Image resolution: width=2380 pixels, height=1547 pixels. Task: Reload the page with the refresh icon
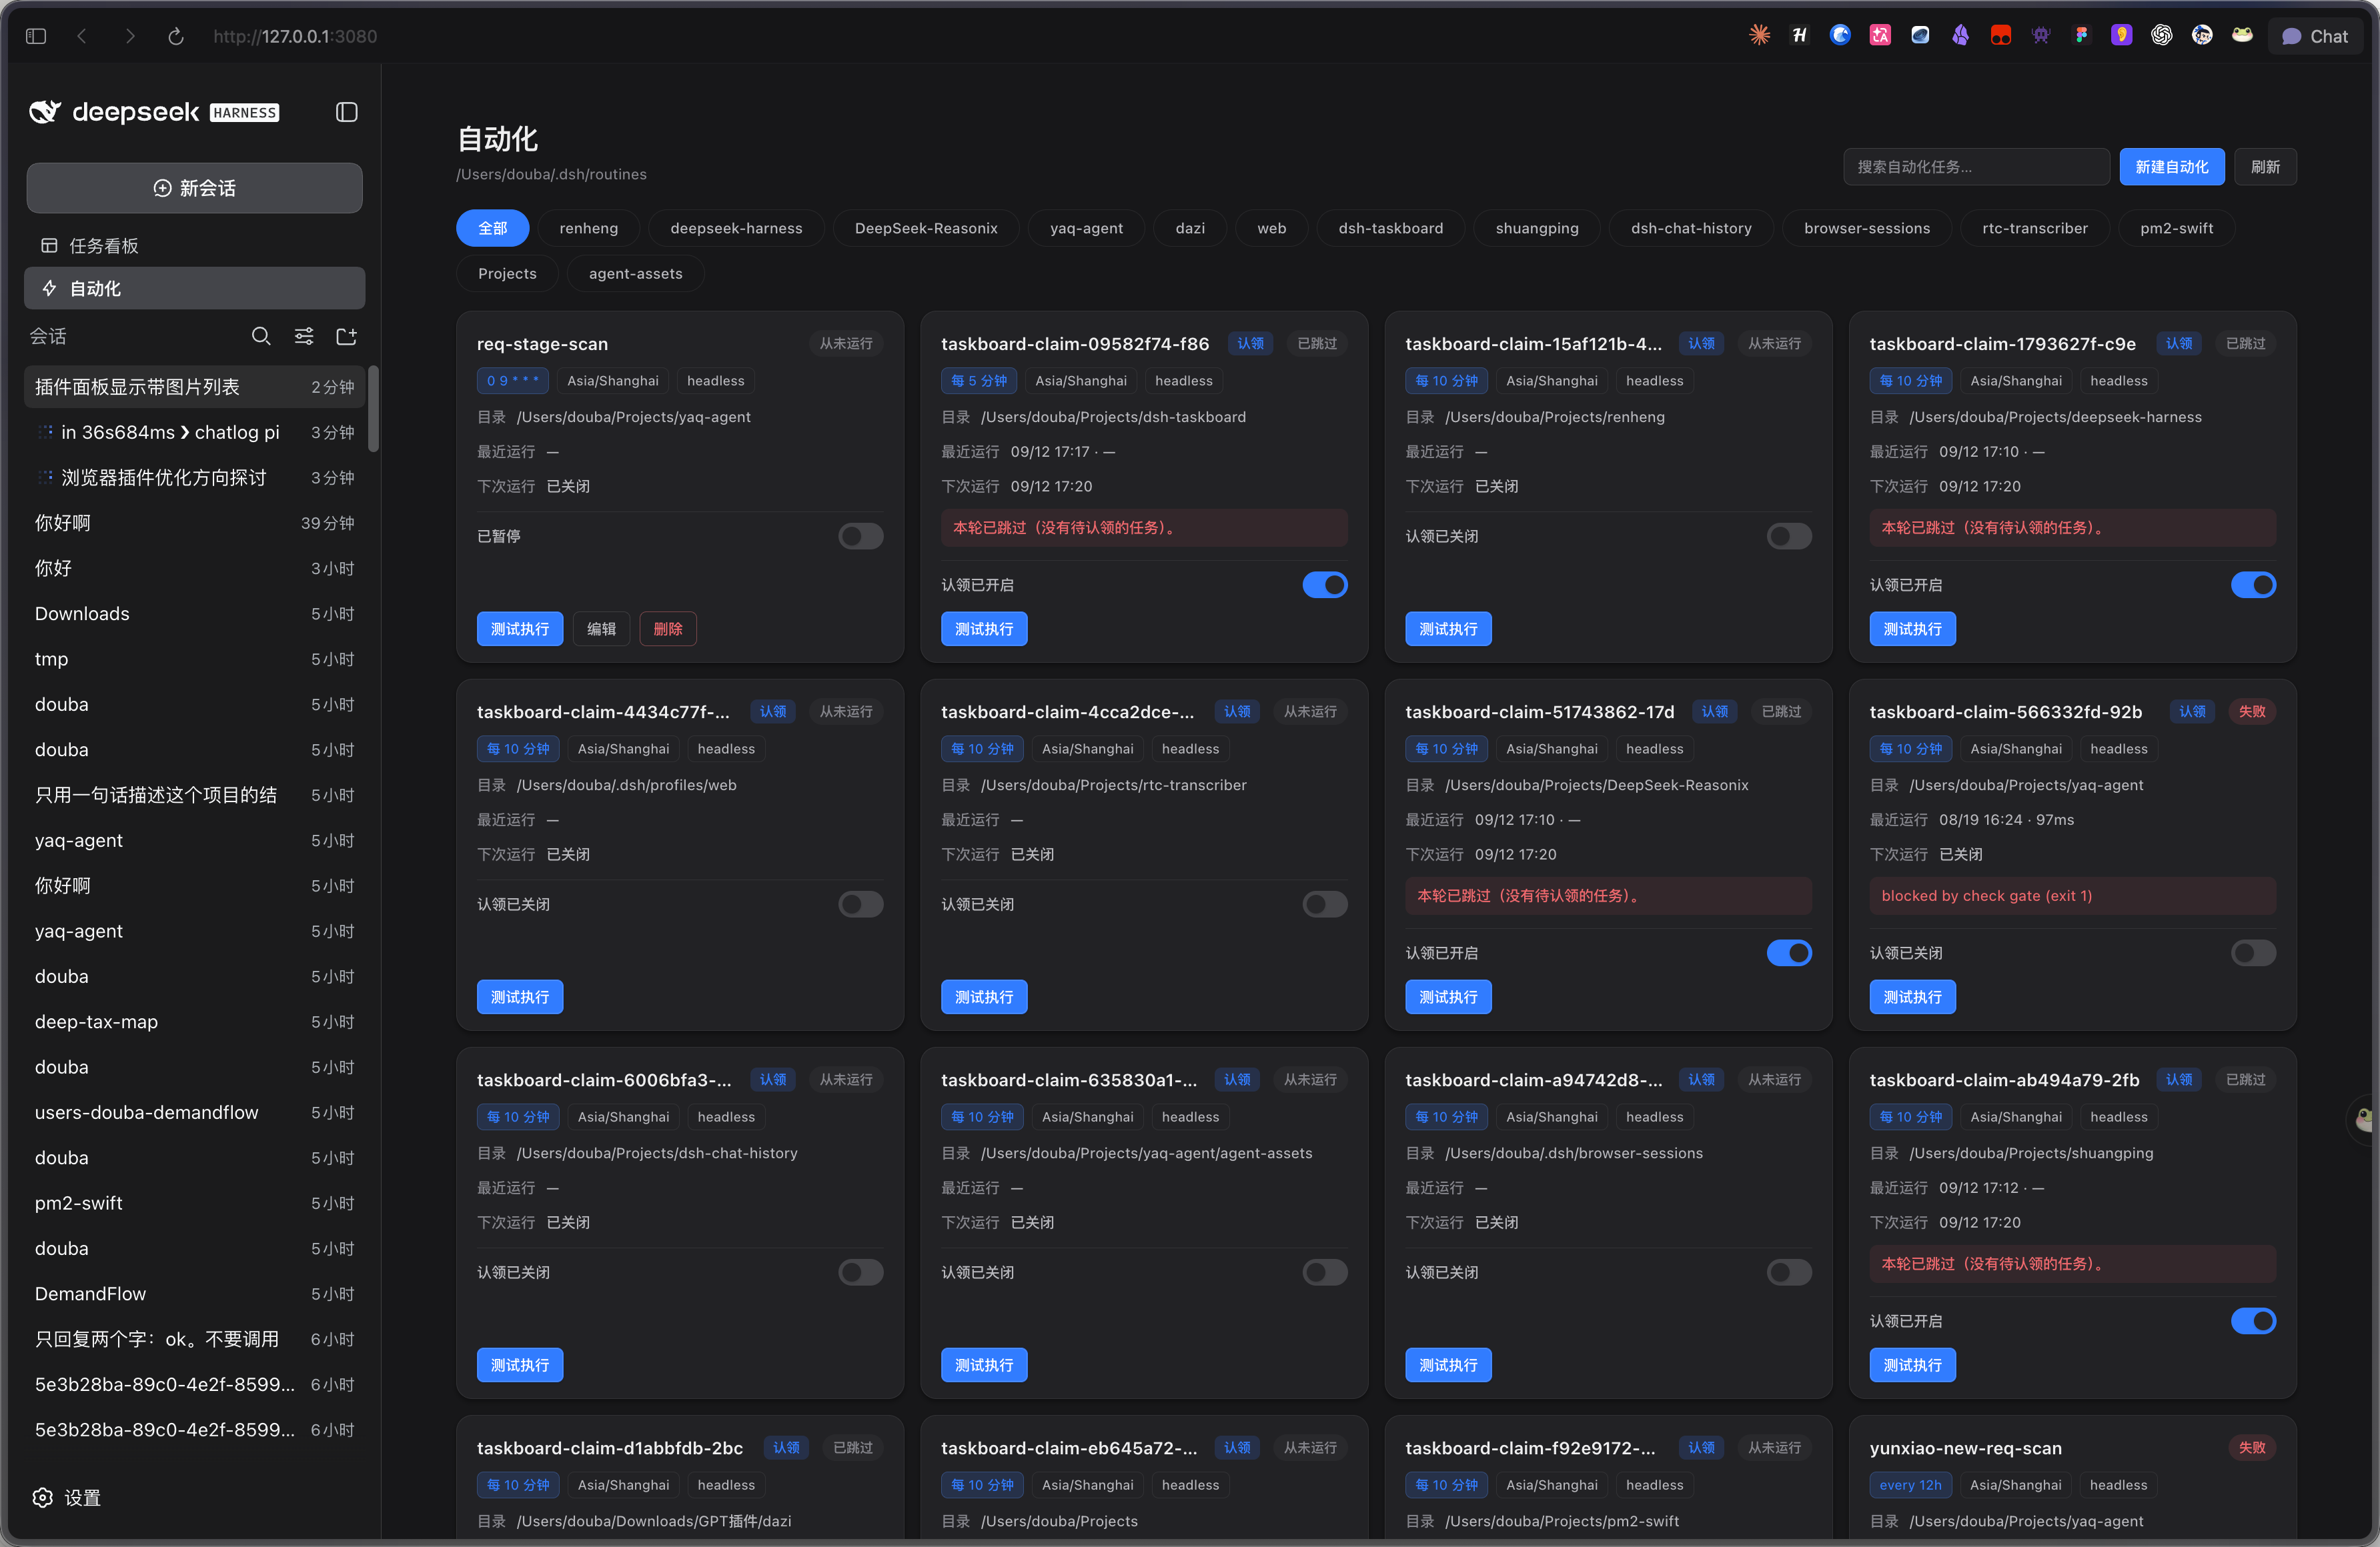176,36
